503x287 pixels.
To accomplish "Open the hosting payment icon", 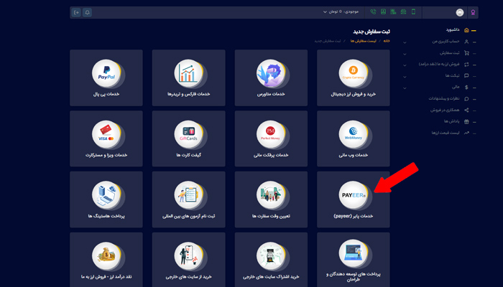I will (x=106, y=195).
